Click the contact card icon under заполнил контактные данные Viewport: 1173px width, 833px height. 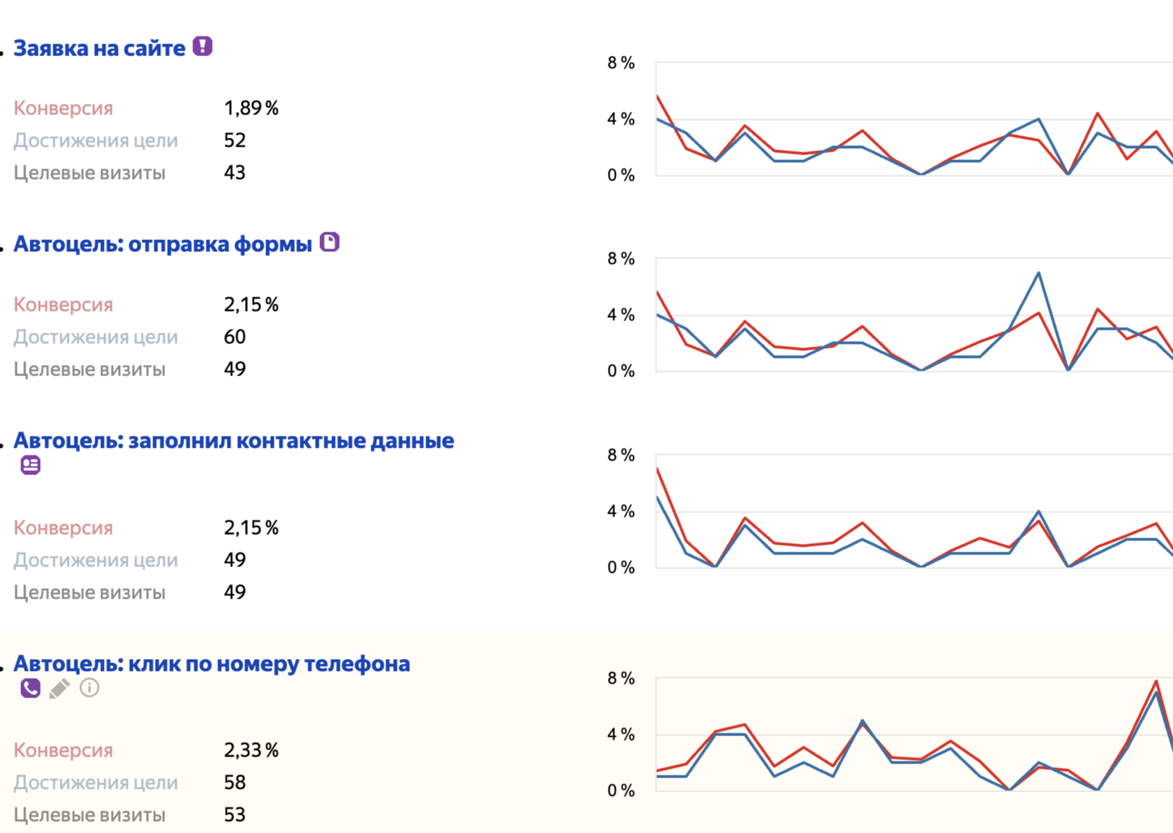pyautogui.click(x=30, y=465)
